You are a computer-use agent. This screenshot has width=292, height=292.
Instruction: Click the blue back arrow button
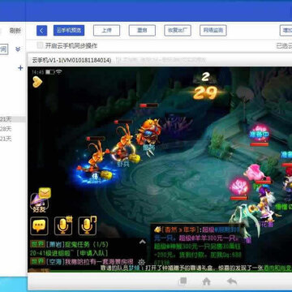(x=41, y=31)
